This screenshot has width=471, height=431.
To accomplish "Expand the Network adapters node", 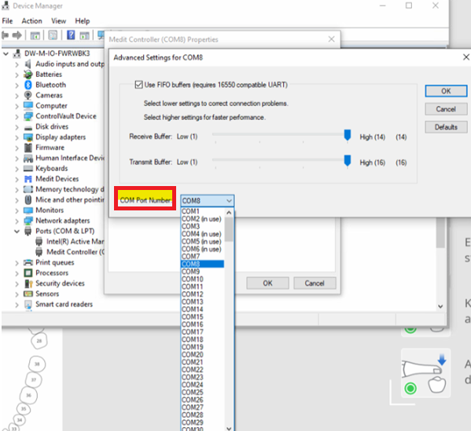I will [17, 221].
